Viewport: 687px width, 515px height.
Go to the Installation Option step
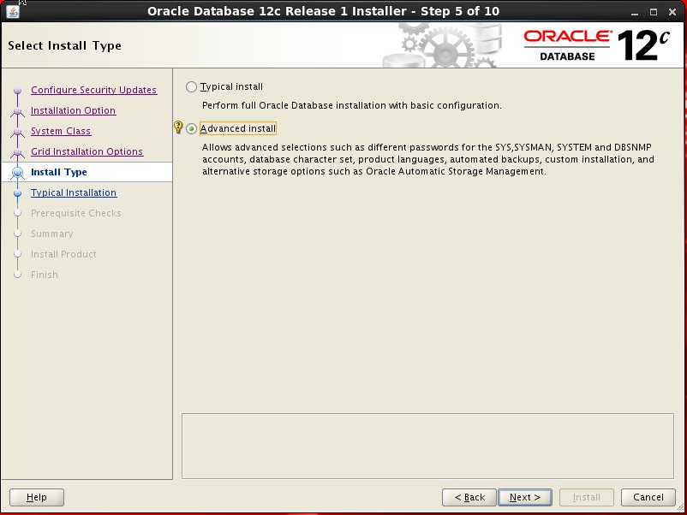point(73,110)
